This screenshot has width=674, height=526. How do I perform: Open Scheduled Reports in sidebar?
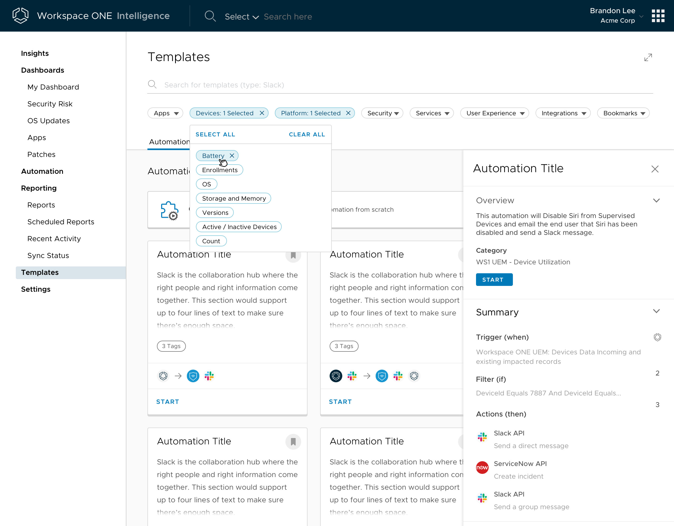61,222
